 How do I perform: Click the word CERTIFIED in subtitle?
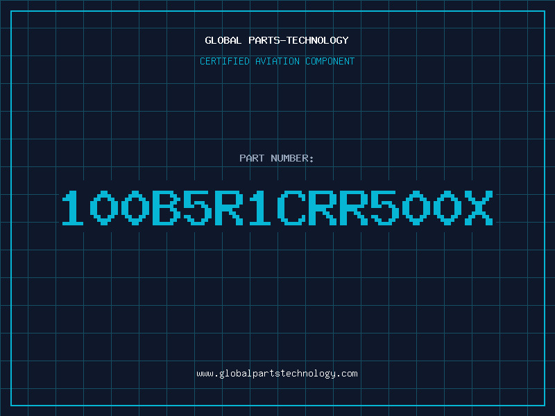pyautogui.click(x=225, y=61)
